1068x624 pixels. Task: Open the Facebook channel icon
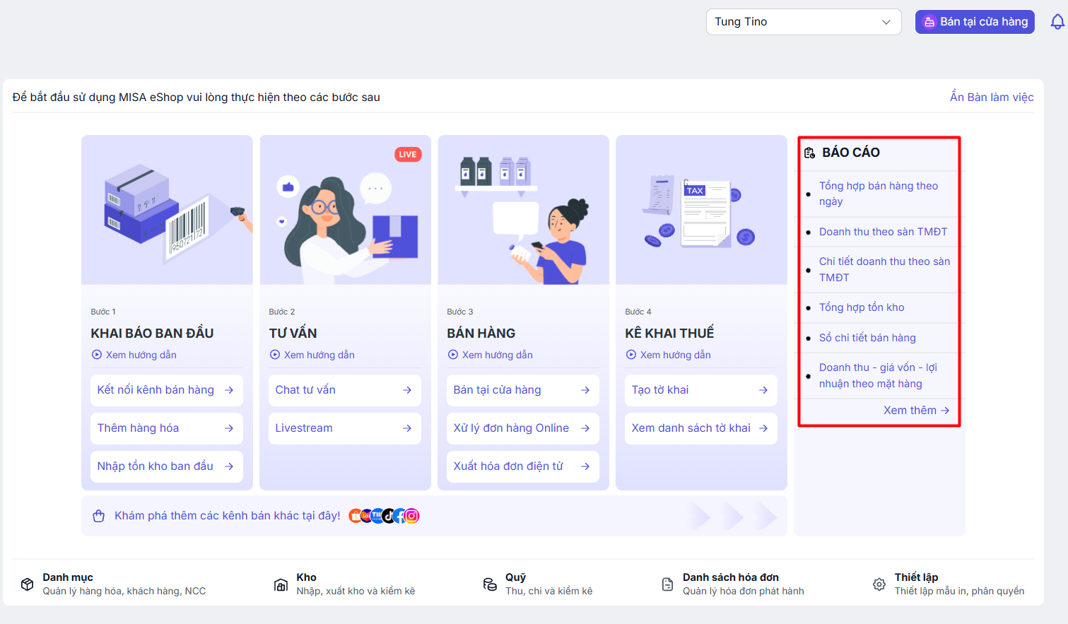(401, 516)
